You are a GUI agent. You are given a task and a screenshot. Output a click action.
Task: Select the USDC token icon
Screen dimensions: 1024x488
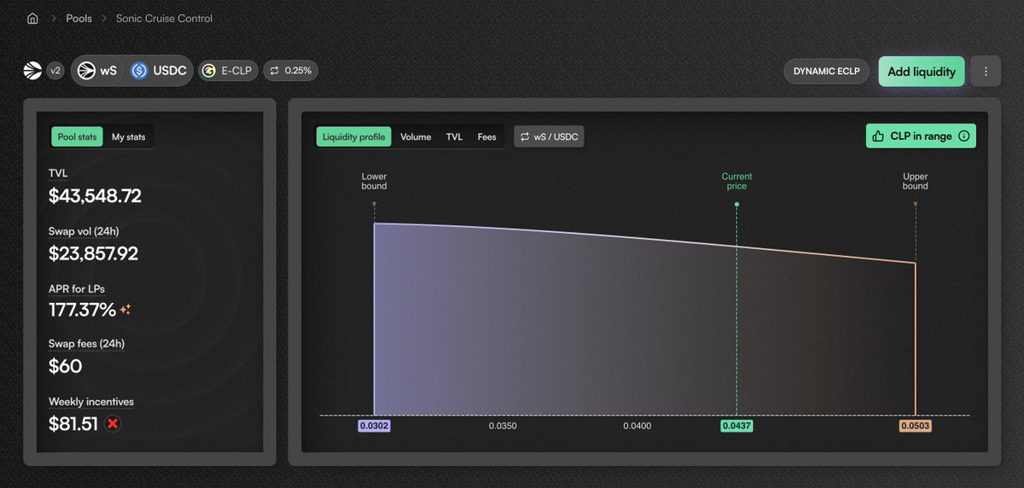[139, 71]
